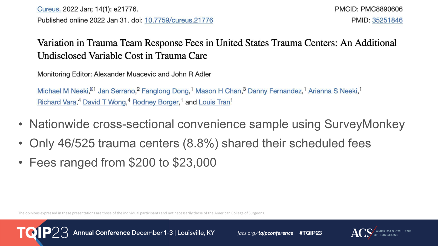Open Danny Fernandez author link
The image size is (438, 246).
pyautogui.click(x=275, y=91)
